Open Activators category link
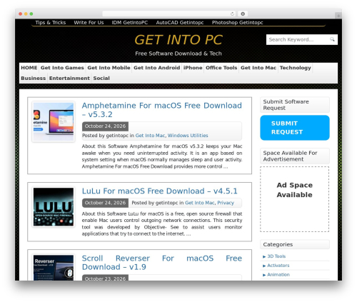This screenshot has width=357, height=302. [x=278, y=266]
